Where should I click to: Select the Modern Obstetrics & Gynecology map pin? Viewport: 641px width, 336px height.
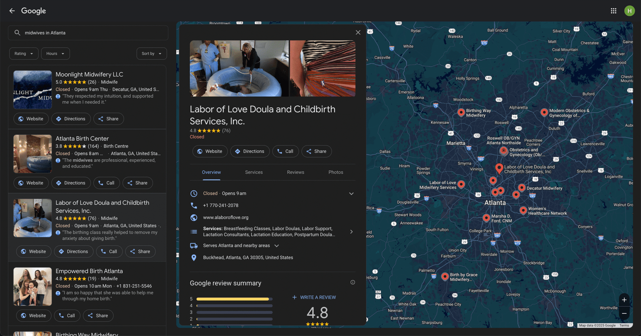[x=544, y=112]
